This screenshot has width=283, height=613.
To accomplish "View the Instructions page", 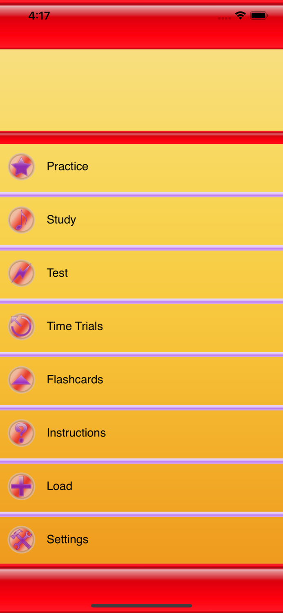I will pos(76,433).
